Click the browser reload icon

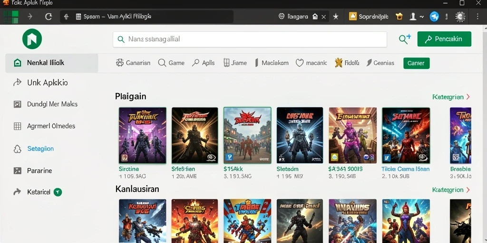coord(49,17)
